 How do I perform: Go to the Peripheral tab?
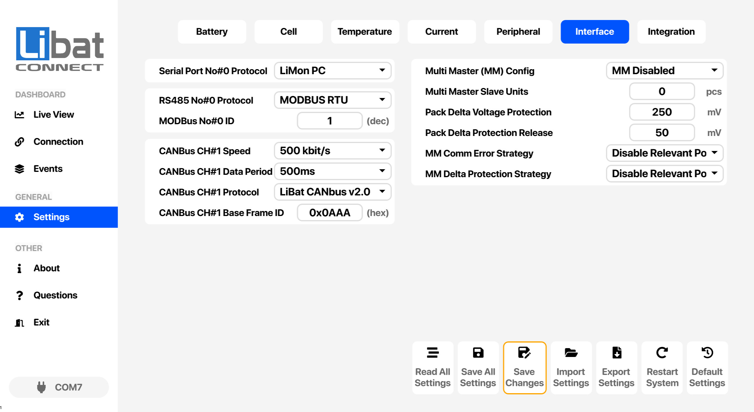518,32
